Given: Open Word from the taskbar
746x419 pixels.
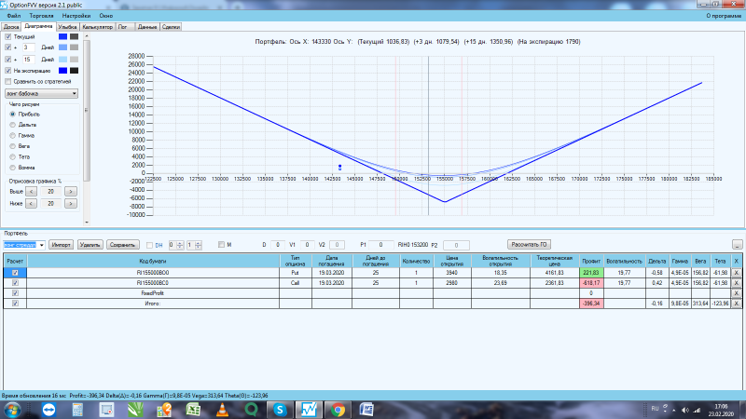Looking at the screenshot, I should click(366, 410).
